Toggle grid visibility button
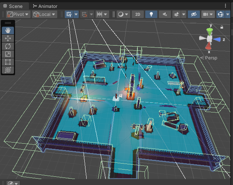 [69, 14]
